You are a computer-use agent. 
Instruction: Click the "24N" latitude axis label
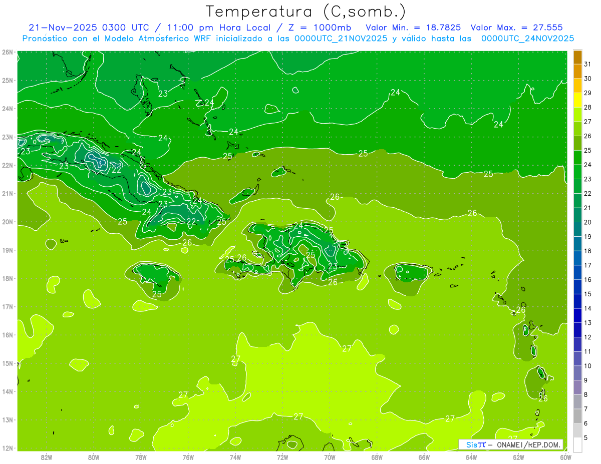pyautogui.click(x=8, y=109)
